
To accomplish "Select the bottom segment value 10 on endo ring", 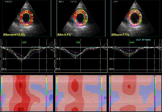I will click(x=27, y=24).
